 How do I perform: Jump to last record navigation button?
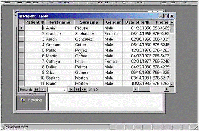click(x=77, y=90)
